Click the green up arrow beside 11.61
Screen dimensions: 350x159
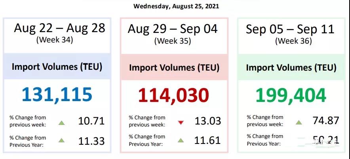point(181,140)
